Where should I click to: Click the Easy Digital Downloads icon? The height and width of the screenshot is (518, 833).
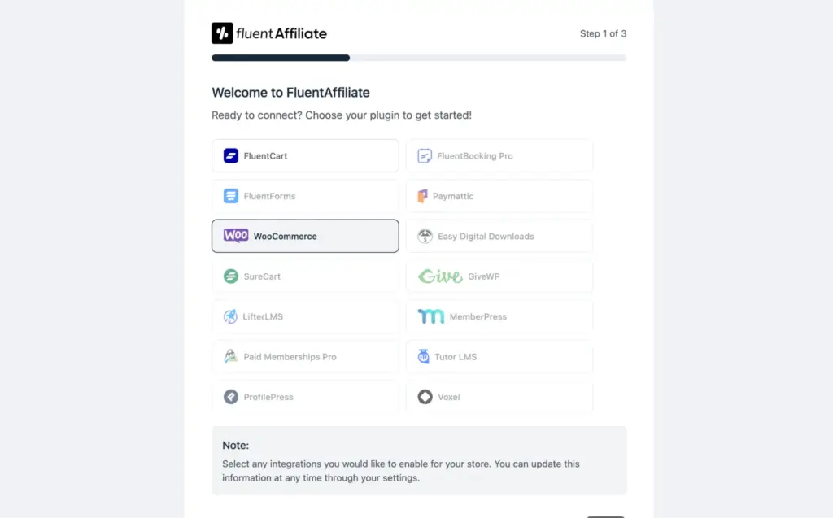click(425, 236)
